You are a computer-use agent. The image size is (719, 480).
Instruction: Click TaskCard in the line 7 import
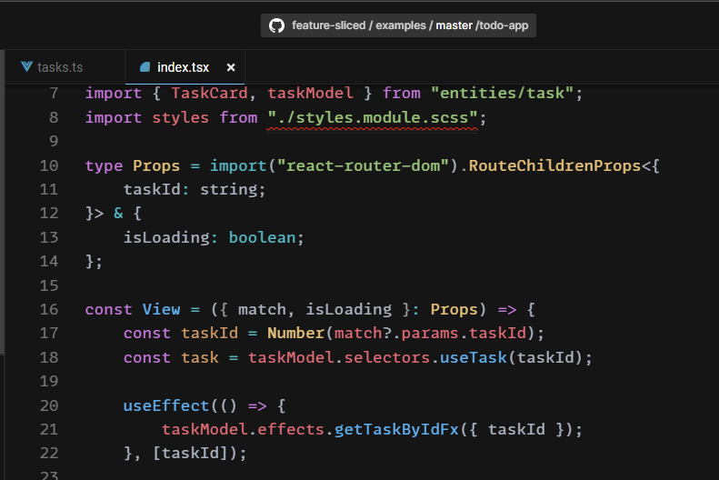[210, 93]
